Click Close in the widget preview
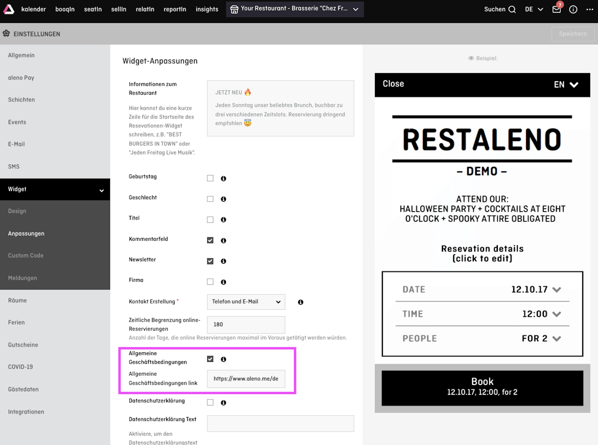598x445 pixels. pos(393,84)
